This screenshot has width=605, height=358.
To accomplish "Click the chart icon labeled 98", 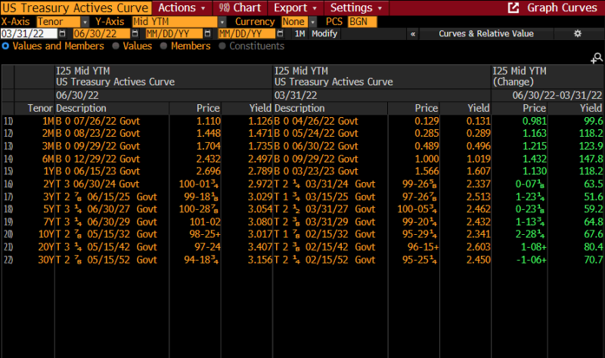I will pyautogui.click(x=224, y=8).
